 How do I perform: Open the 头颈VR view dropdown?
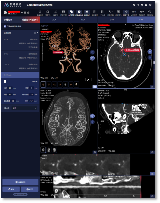[x=44, y=26]
